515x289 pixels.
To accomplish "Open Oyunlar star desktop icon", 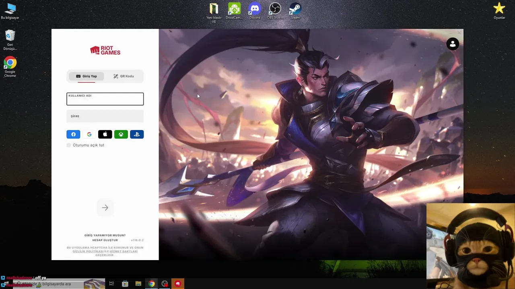I will [499, 11].
